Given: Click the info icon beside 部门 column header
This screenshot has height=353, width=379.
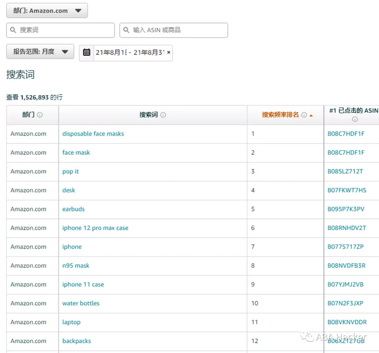Looking at the screenshot, I should (40, 115).
